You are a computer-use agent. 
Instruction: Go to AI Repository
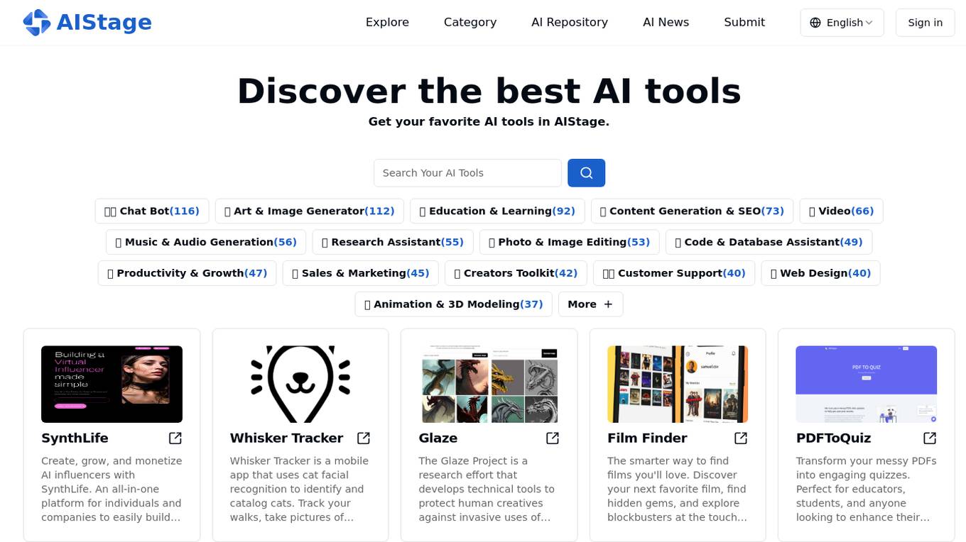pyautogui.click(x=570, y=23)
